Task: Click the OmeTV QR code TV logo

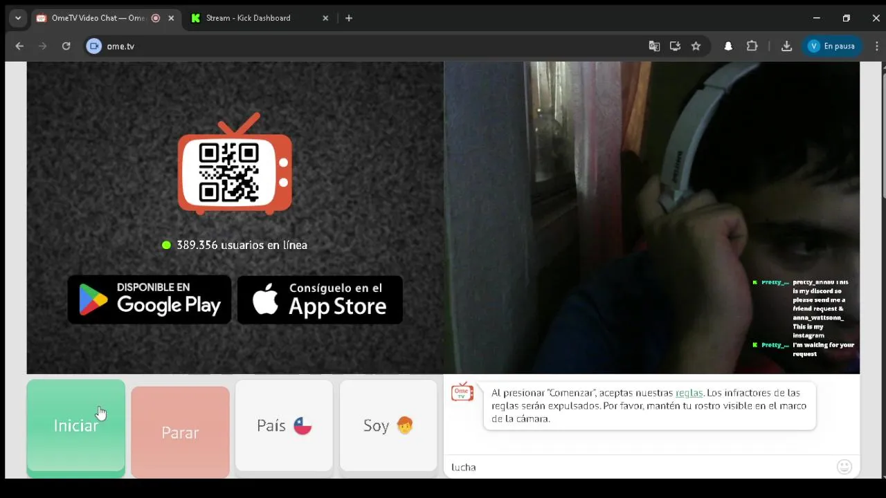Action: (235, 164)
